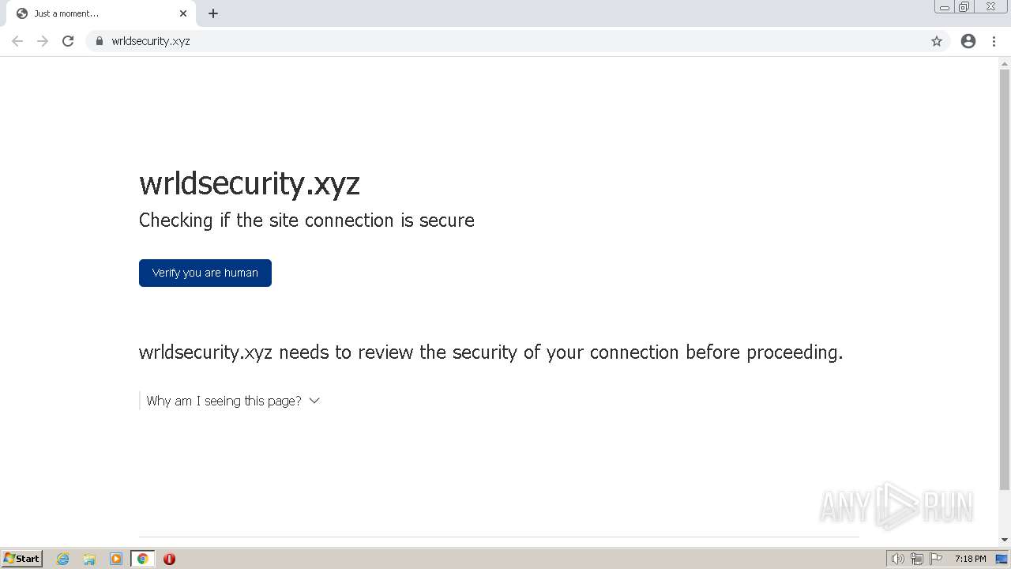Close the 'Just a moment...' tab
The height and width of the screenshot is (569, 1011).
183,13
